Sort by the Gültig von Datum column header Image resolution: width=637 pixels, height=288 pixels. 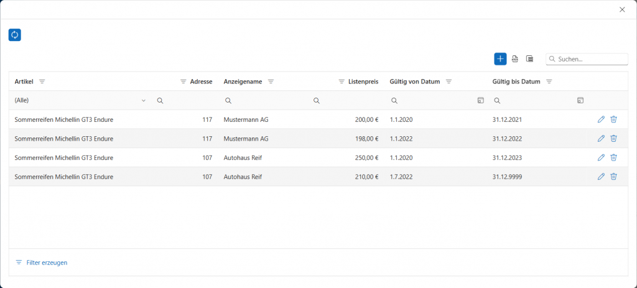click(x=414, y=81)
